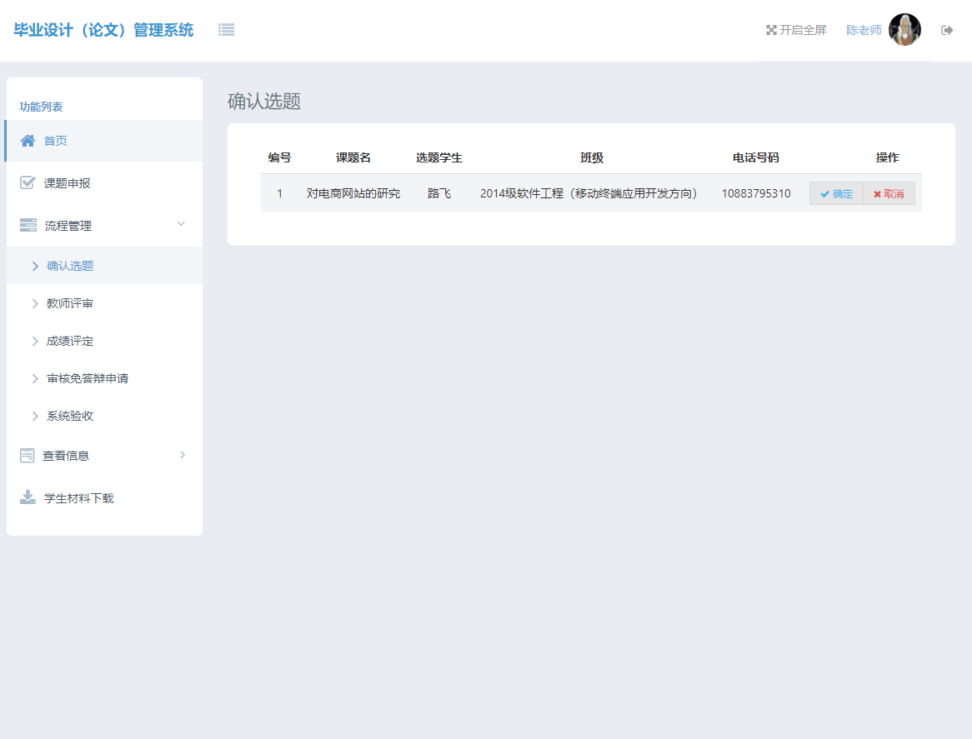Click the profile avatar thumbnail
Screen dimensions: 972x739
click(904, 29)
